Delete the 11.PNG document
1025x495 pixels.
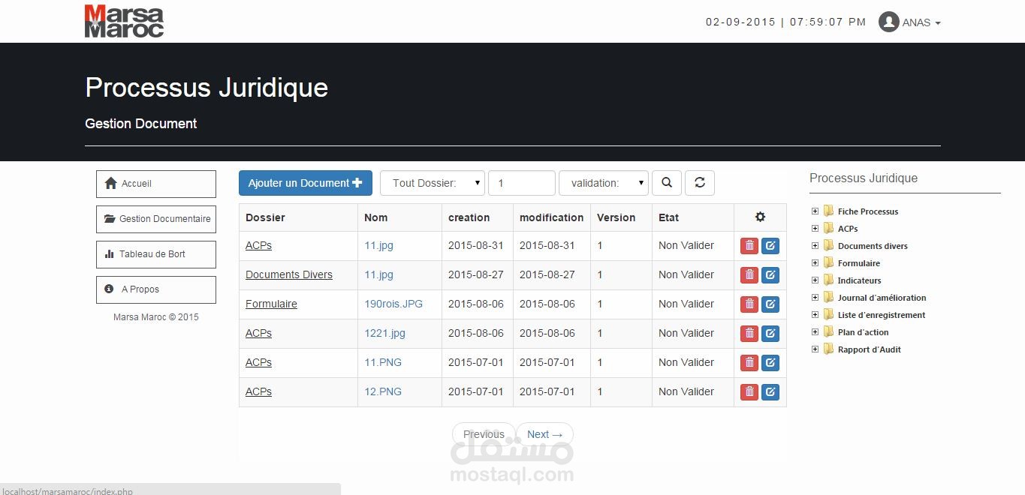click(x=749, y=363)
